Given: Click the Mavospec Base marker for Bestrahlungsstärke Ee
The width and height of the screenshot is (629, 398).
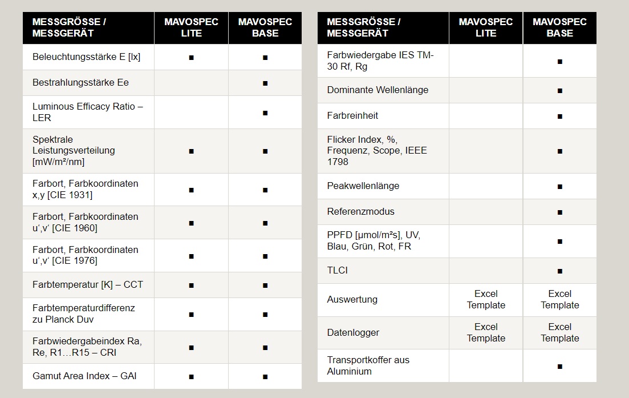Looking at the screenshot, I should [x=265, y=83].
